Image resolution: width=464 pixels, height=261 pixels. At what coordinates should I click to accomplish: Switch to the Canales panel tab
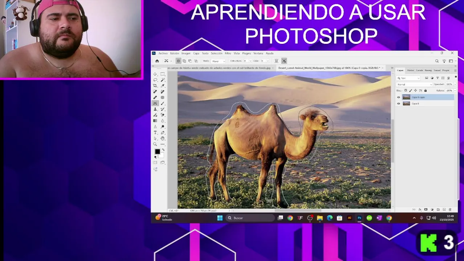click(419, 70)
